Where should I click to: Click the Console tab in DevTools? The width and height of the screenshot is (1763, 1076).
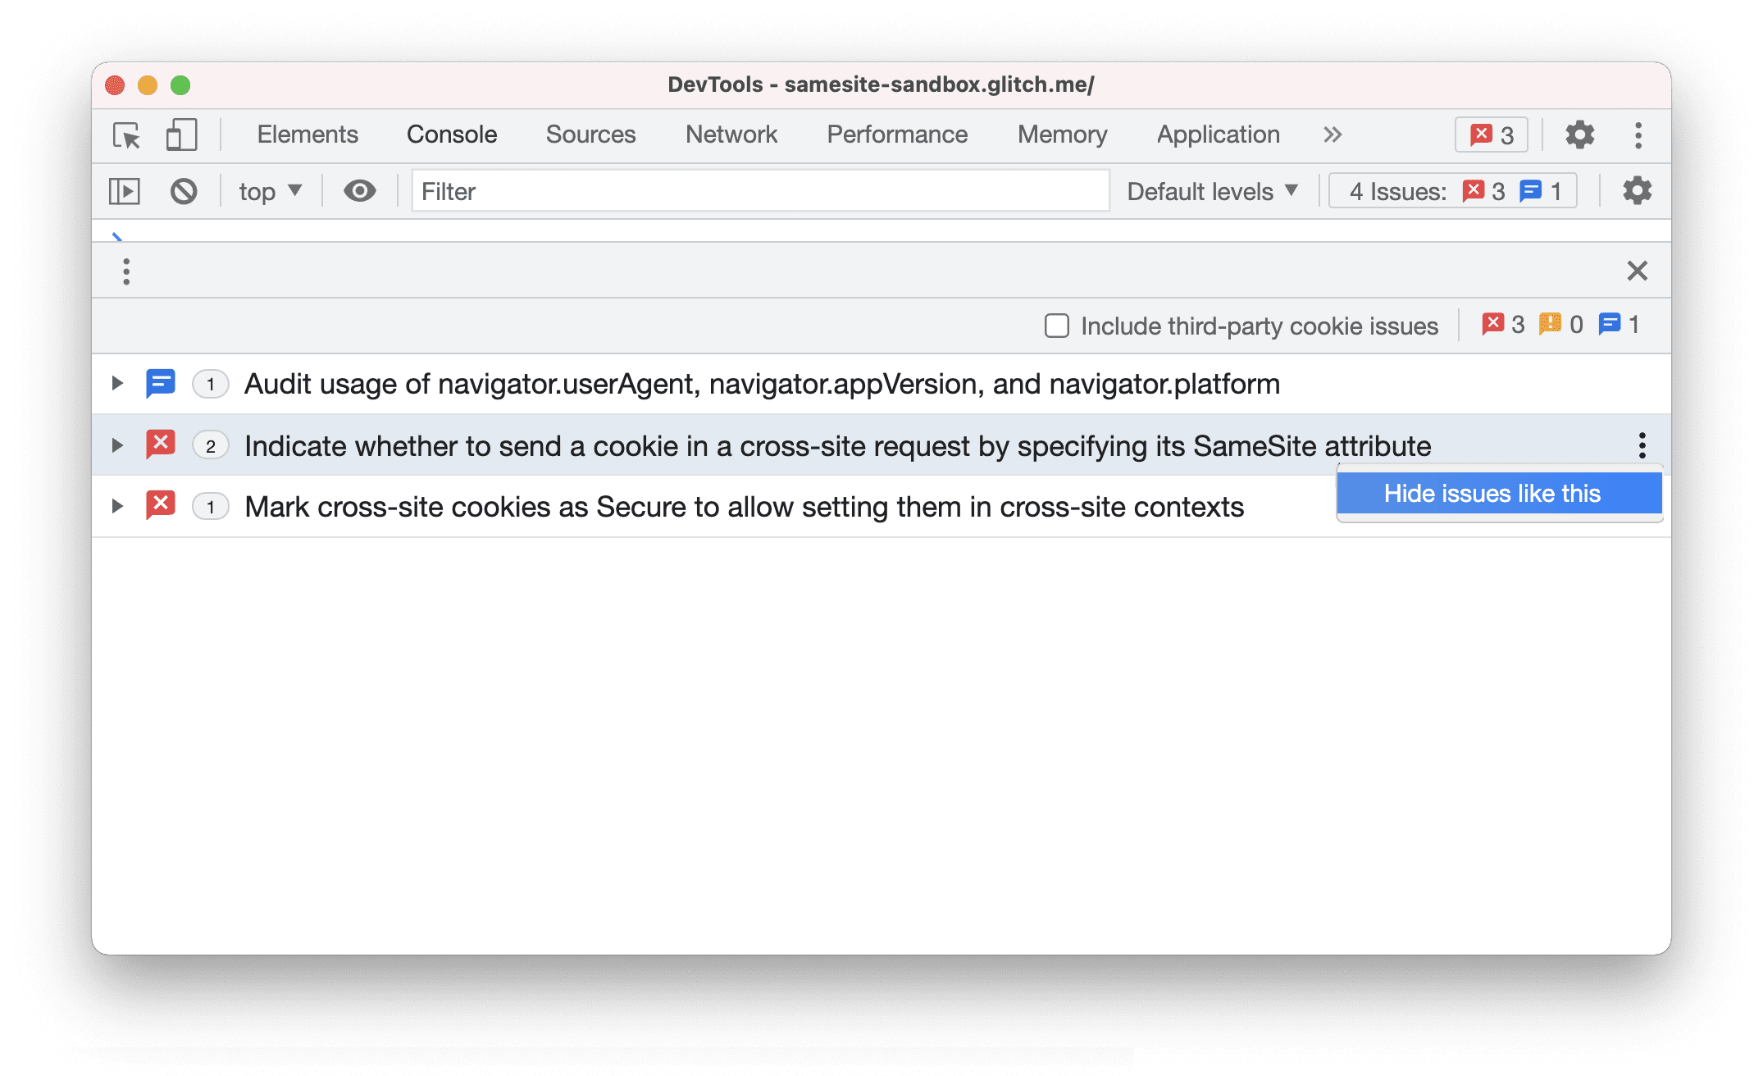(x=451, y=134)
